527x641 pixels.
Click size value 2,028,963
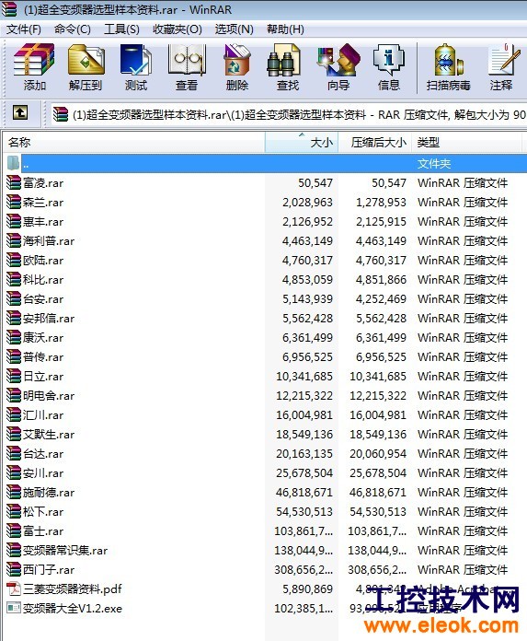[307, 203]
